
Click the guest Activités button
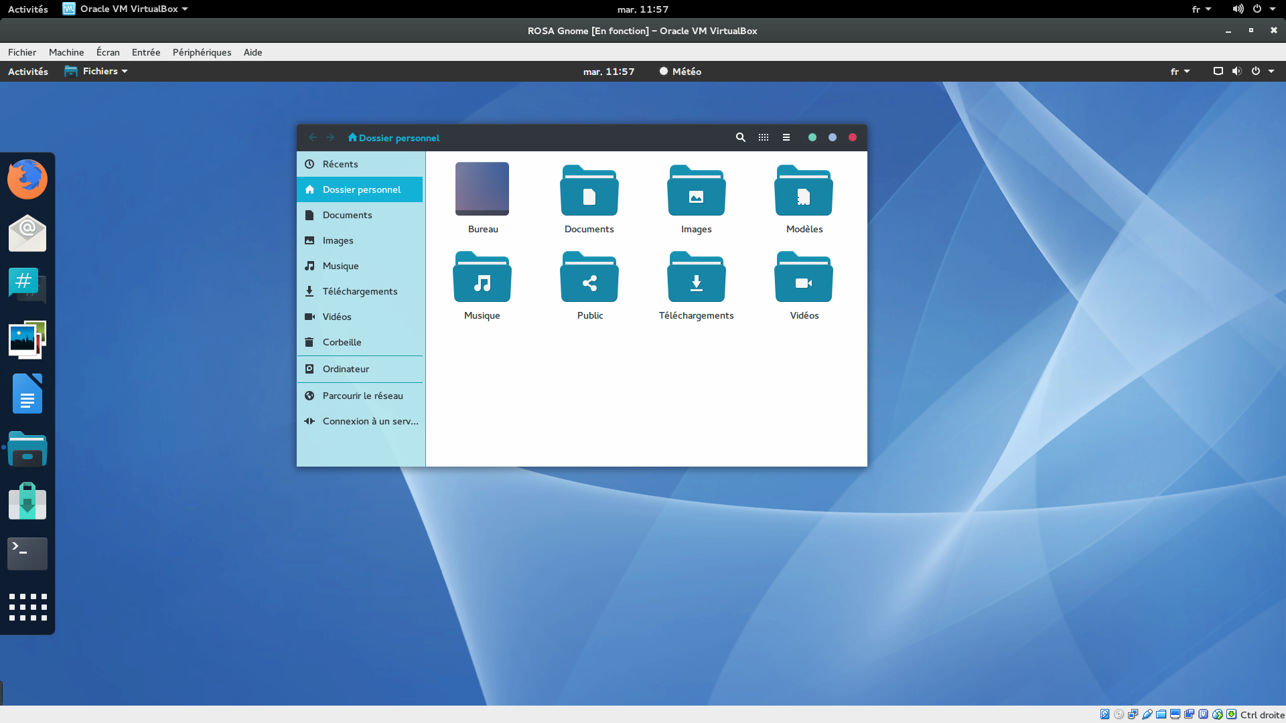[x=28, y=71]
